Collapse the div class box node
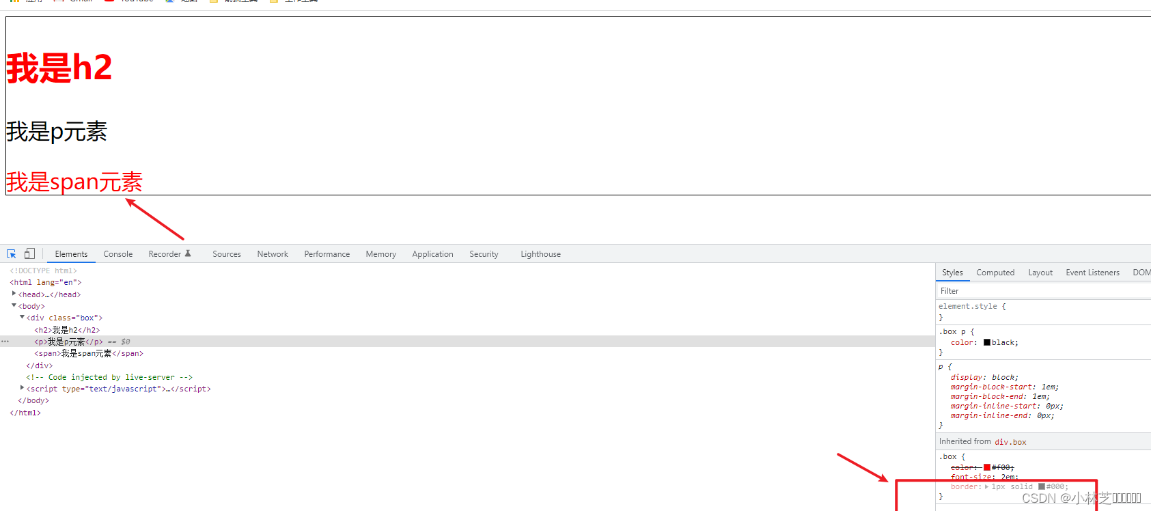The image size is (1151, 511). (23, 317)
